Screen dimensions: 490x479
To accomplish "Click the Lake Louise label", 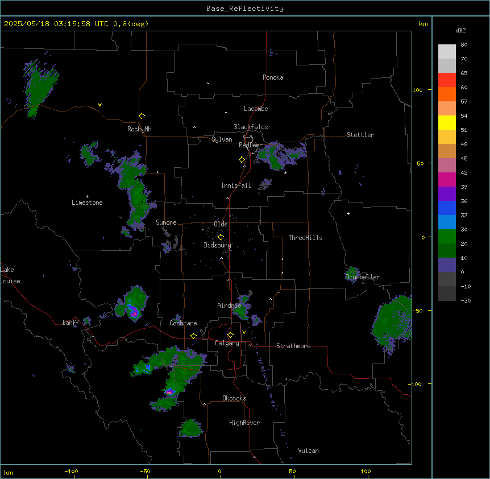I will tap(10, 275).
